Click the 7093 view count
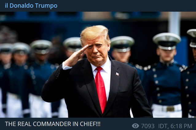The image size is (196, 130). (148, 126)
